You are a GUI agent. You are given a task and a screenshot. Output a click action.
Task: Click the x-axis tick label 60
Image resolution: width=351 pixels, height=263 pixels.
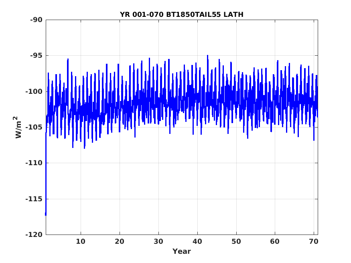[x=275, y=241]
